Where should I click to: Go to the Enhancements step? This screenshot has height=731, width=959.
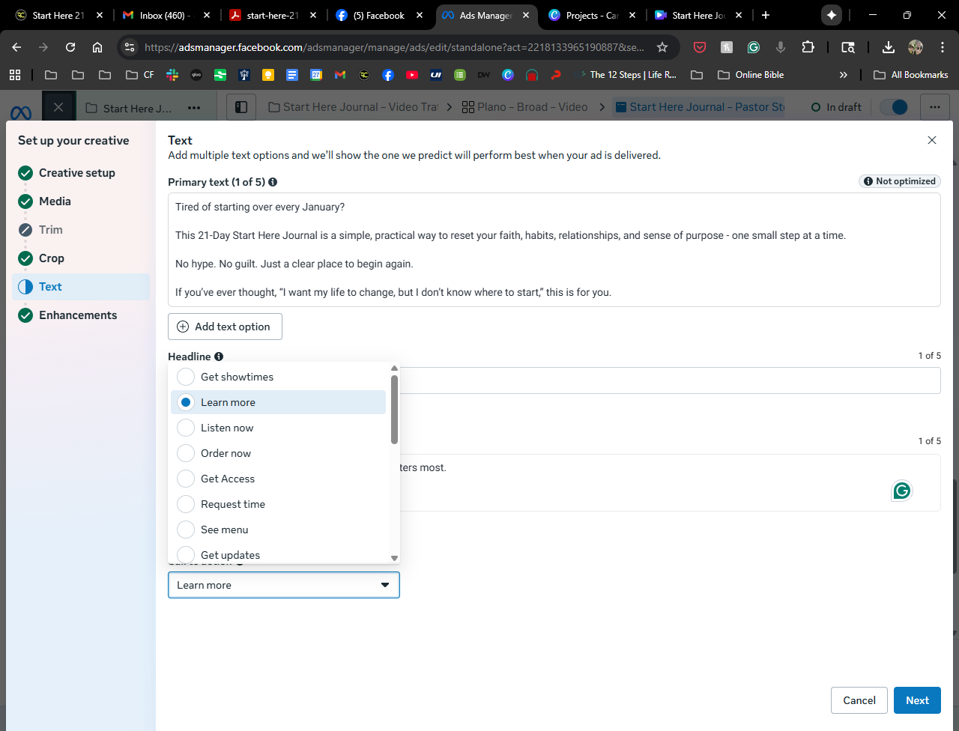pos(78,315)
